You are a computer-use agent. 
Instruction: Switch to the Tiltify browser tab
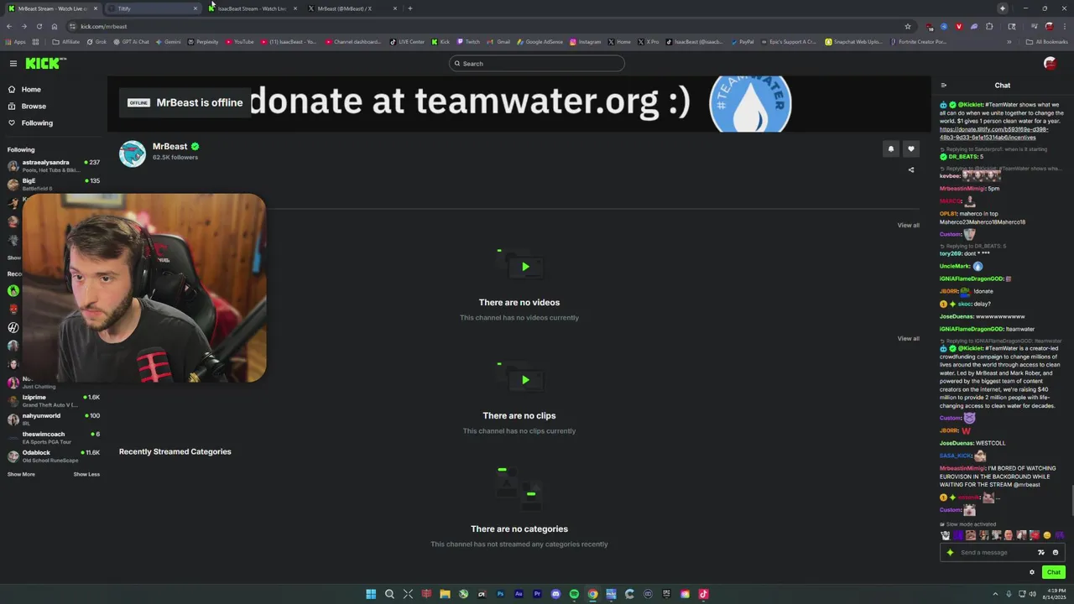(x=153, y=8)
